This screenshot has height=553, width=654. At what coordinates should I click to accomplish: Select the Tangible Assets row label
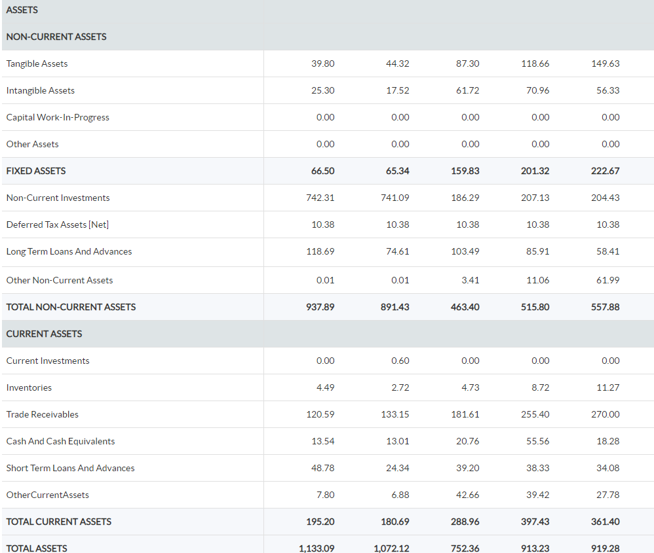coord(36,63)
